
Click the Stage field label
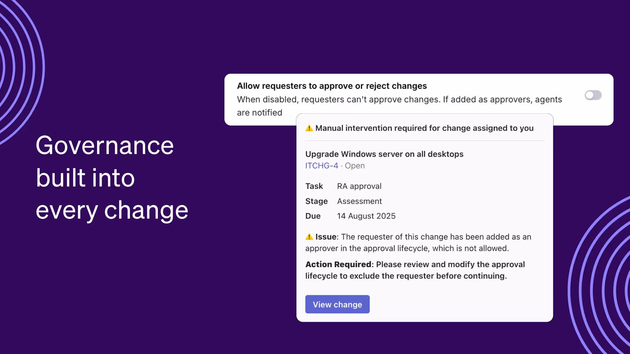[316, 201]
